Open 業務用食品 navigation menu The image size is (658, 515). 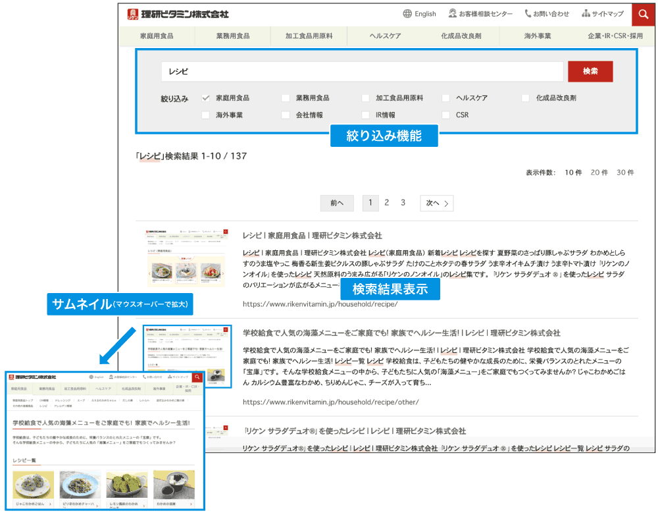233,36
